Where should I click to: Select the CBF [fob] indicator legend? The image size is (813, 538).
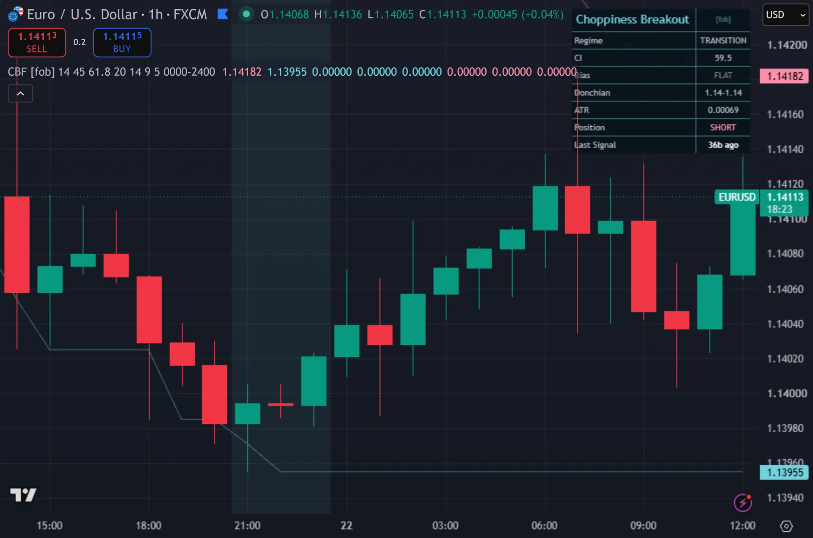(111, 72)
